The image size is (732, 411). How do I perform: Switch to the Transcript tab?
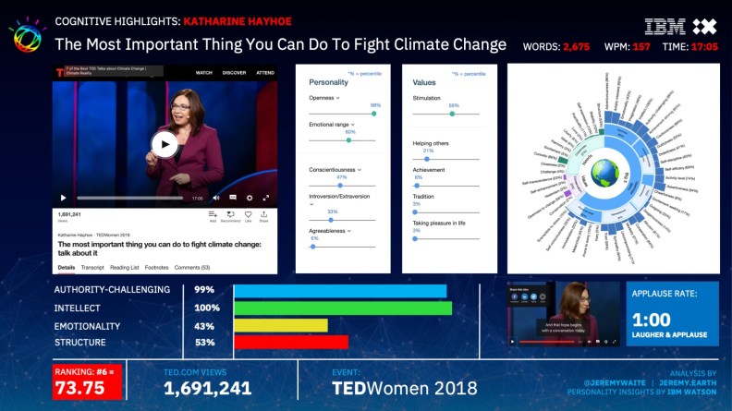[92, 267]
